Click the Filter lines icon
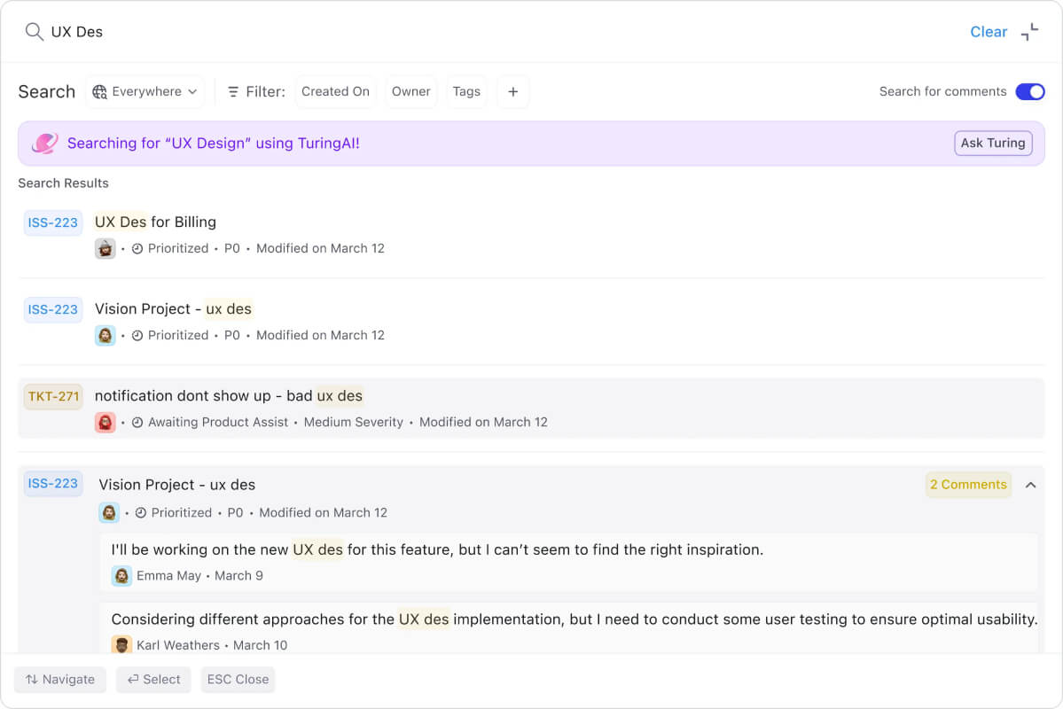 click(x=233, y=91)
